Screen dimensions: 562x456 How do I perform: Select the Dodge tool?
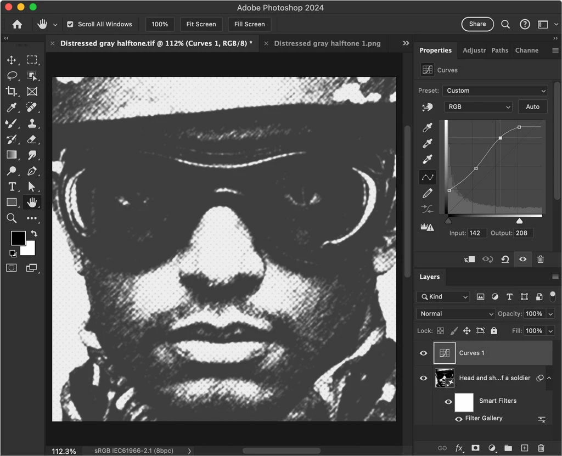12,171
